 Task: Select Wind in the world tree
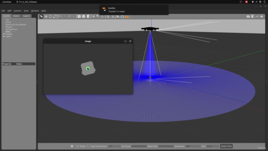(8, 32)
